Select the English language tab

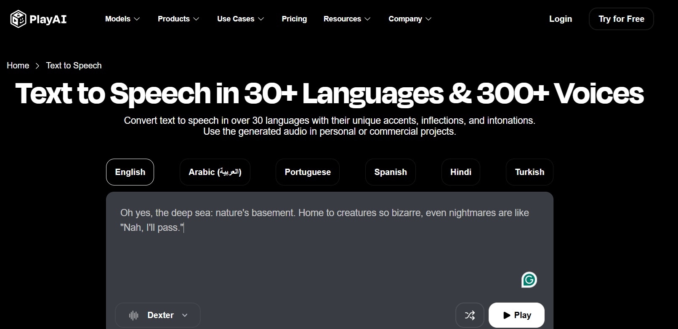click(x=130, y=172)
